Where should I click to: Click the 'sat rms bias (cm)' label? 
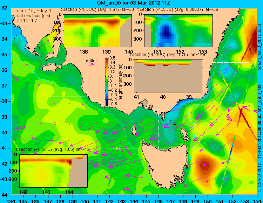[x=34, y=16]
